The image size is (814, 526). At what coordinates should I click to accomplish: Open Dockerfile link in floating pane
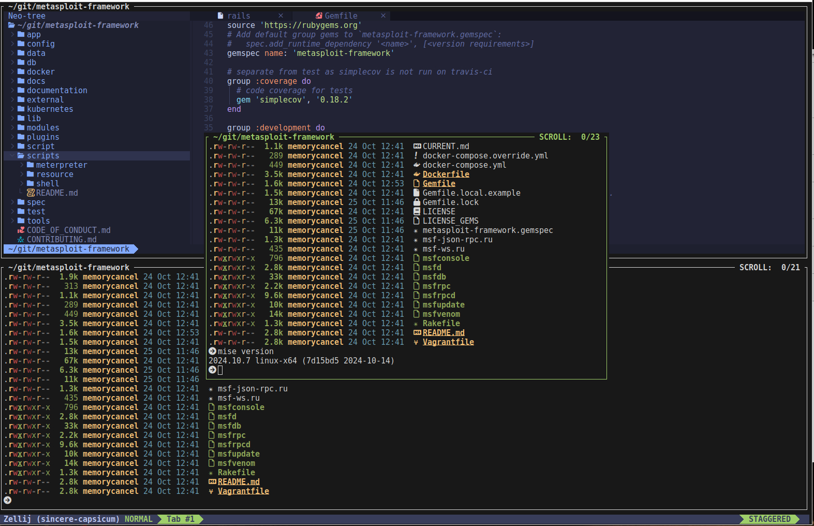(446, 174)
